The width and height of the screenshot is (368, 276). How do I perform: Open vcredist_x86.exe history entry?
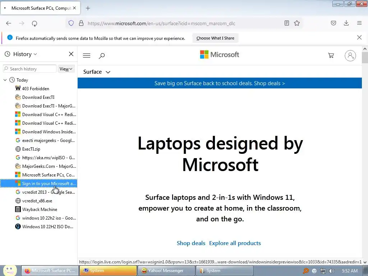coord(38,201)
